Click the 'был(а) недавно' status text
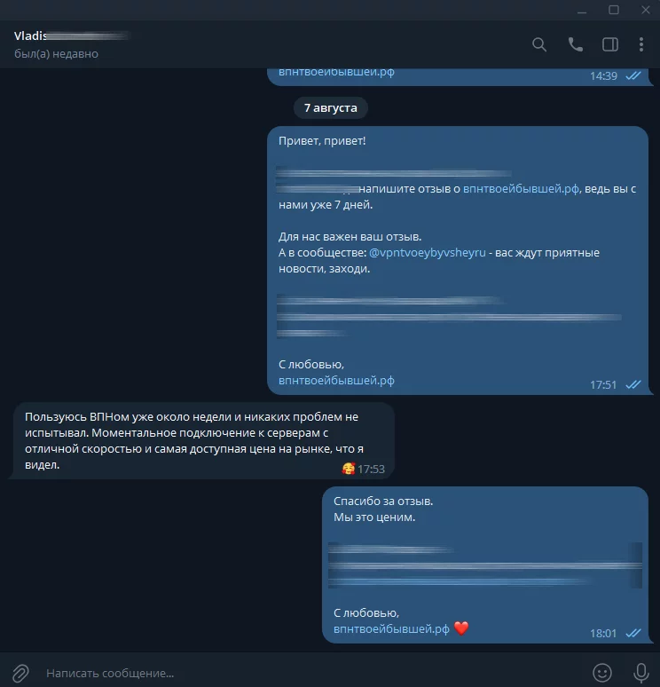This screenshot has width=660, height=687. coord(56,54)
